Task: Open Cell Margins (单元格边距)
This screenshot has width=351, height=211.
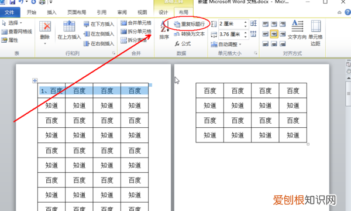Action: click(315, 33)
